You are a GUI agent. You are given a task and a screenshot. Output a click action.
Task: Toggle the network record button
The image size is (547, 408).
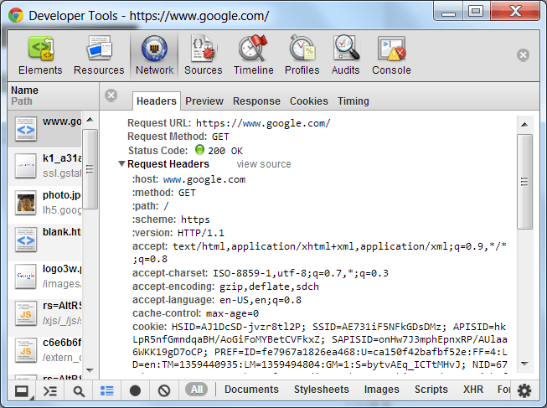click(x=136, y=391)
